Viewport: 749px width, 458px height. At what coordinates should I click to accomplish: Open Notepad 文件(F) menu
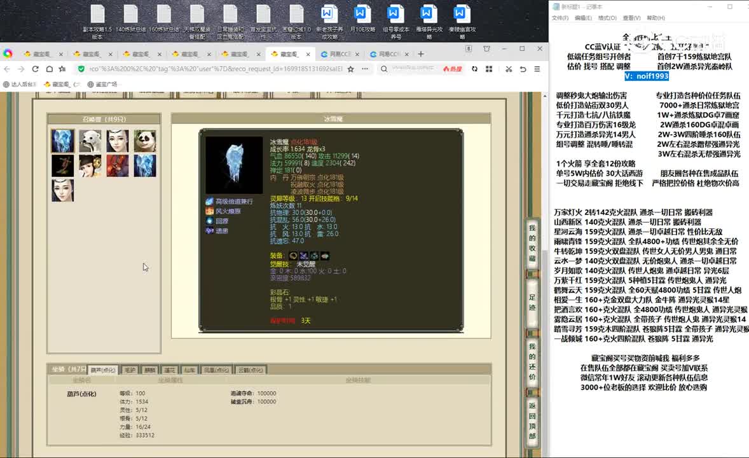[560, 18]
